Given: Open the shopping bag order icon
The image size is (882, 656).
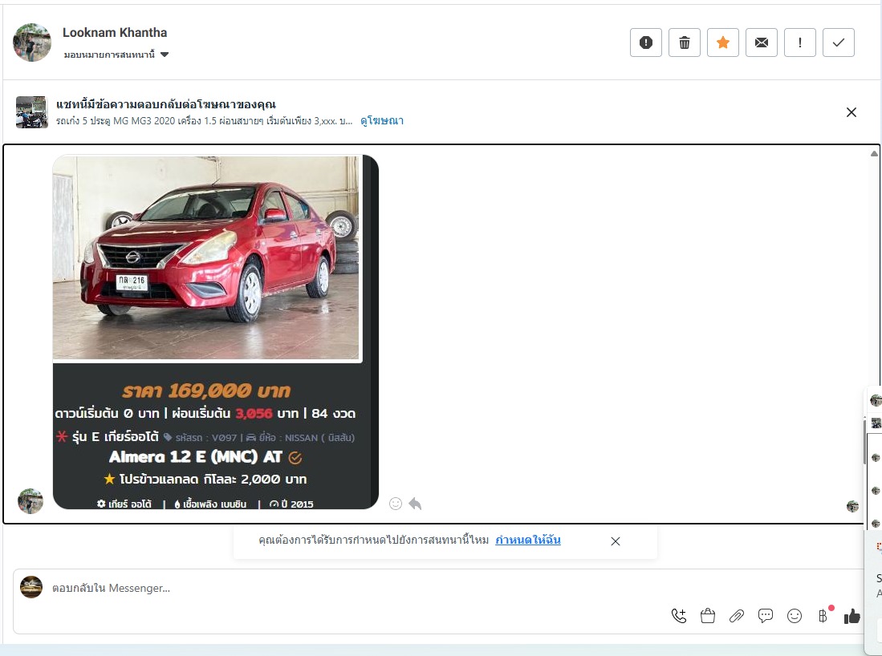Looking at the screenshot, I should pyautogui.click(x=708, y=616).
